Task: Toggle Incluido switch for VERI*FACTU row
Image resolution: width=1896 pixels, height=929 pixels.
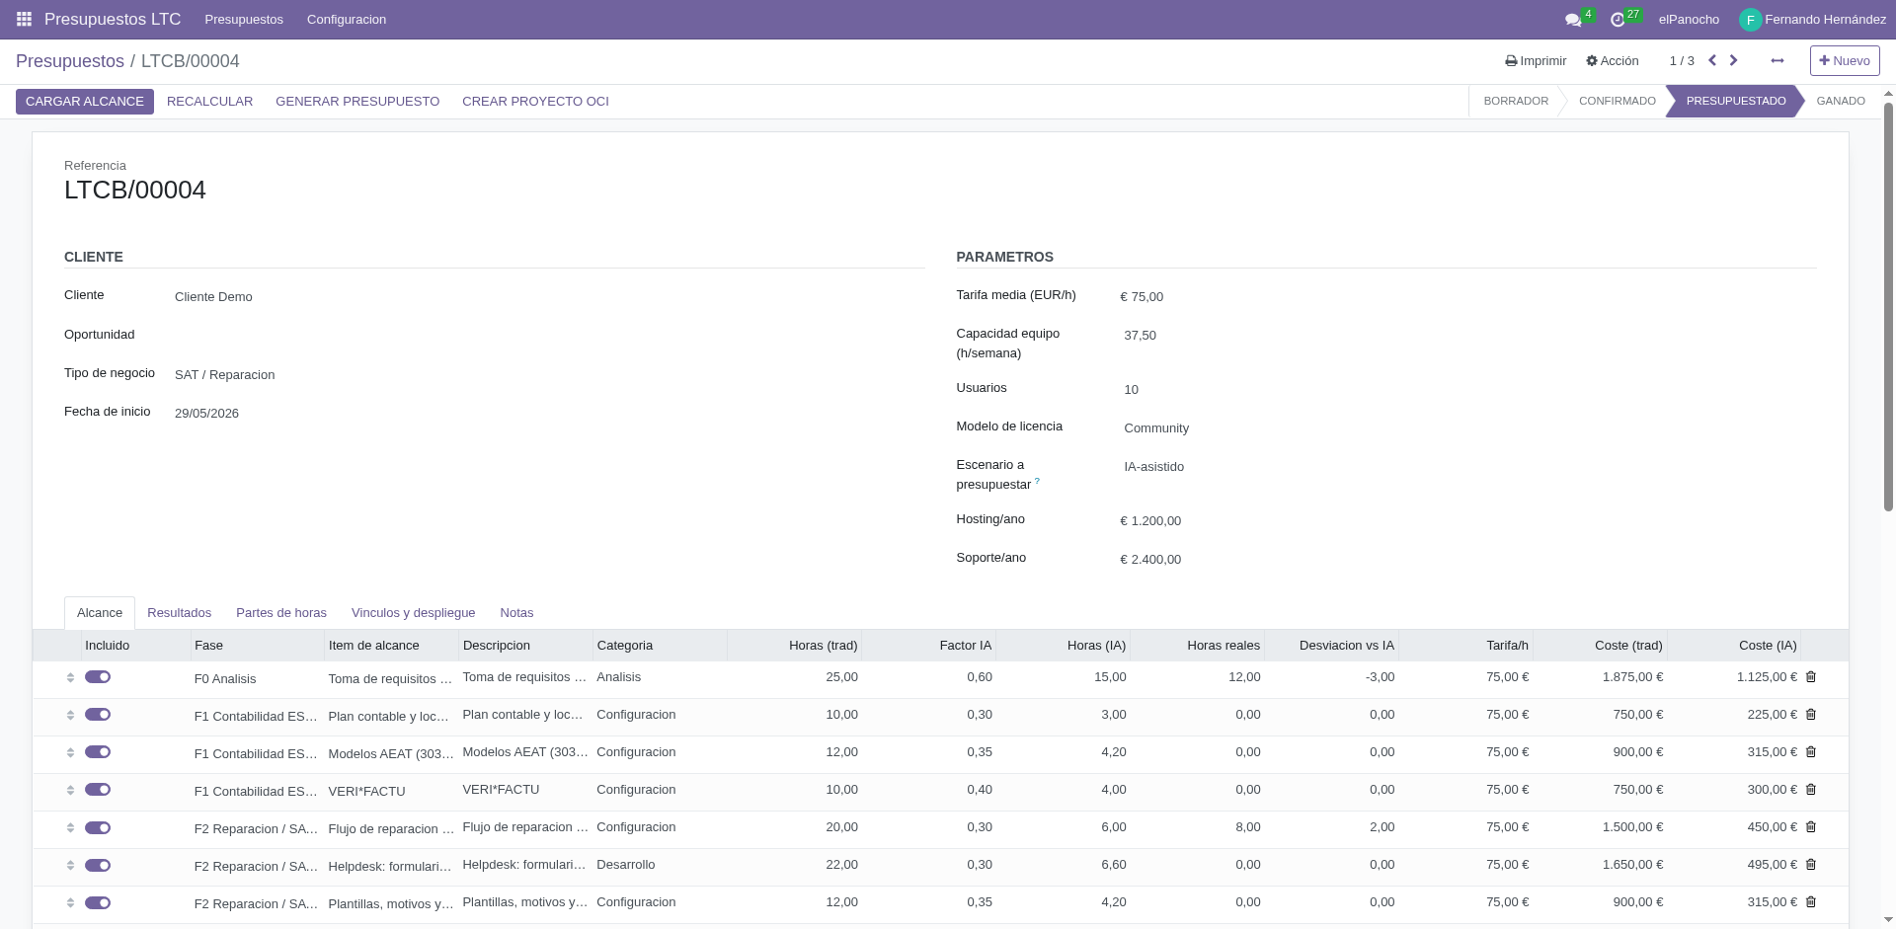Action: (x=98, y=790)
